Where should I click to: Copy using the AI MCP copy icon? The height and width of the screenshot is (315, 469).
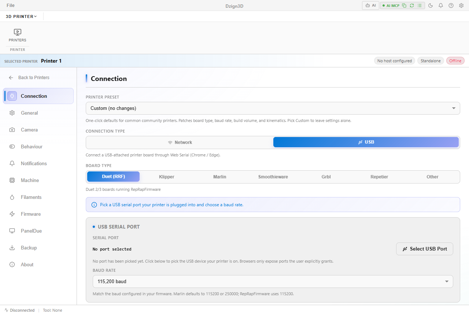pyautogui.click(x=404, y=5)
